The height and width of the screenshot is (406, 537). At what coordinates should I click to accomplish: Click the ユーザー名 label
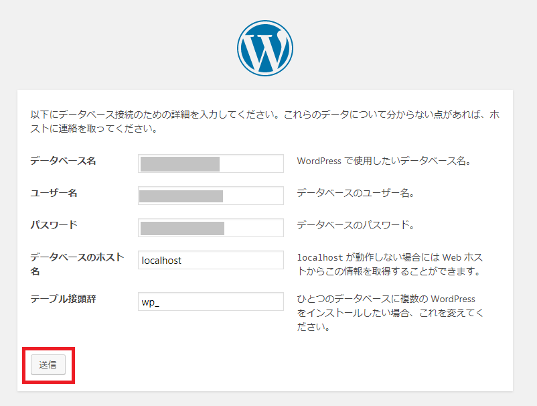[x=54, y=193]
